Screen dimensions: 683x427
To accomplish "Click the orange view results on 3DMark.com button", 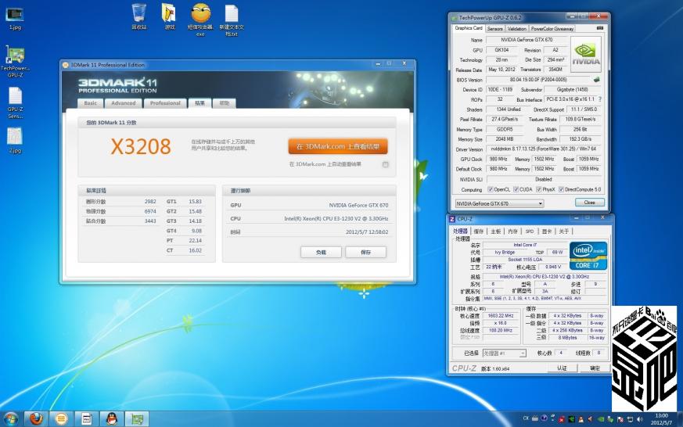I will 337,147.
